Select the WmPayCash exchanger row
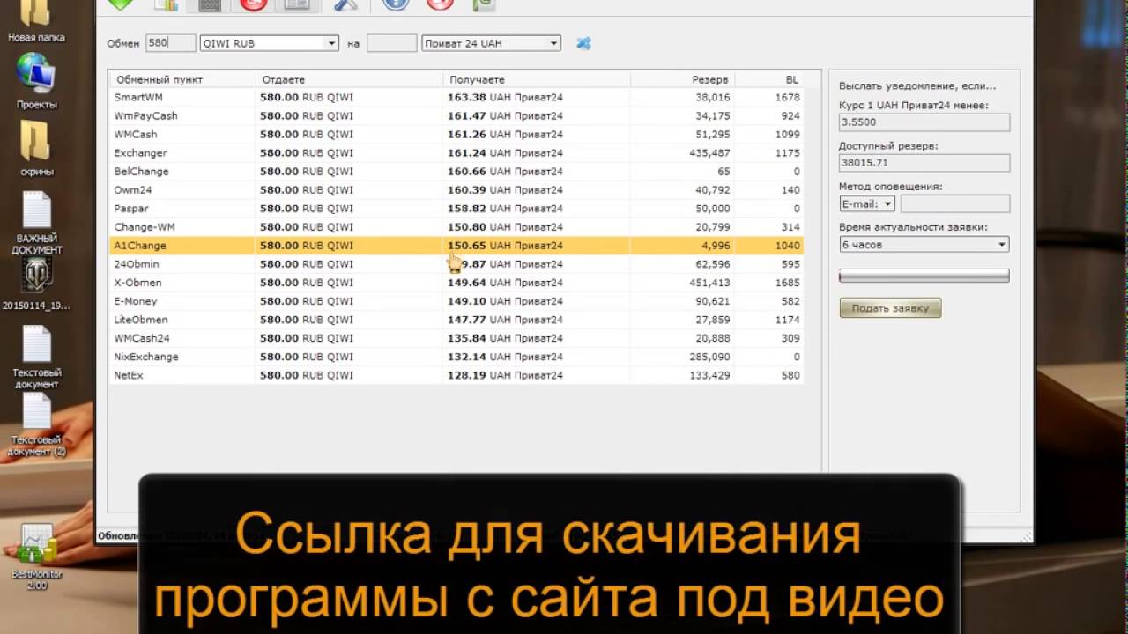 click(456, 115)
